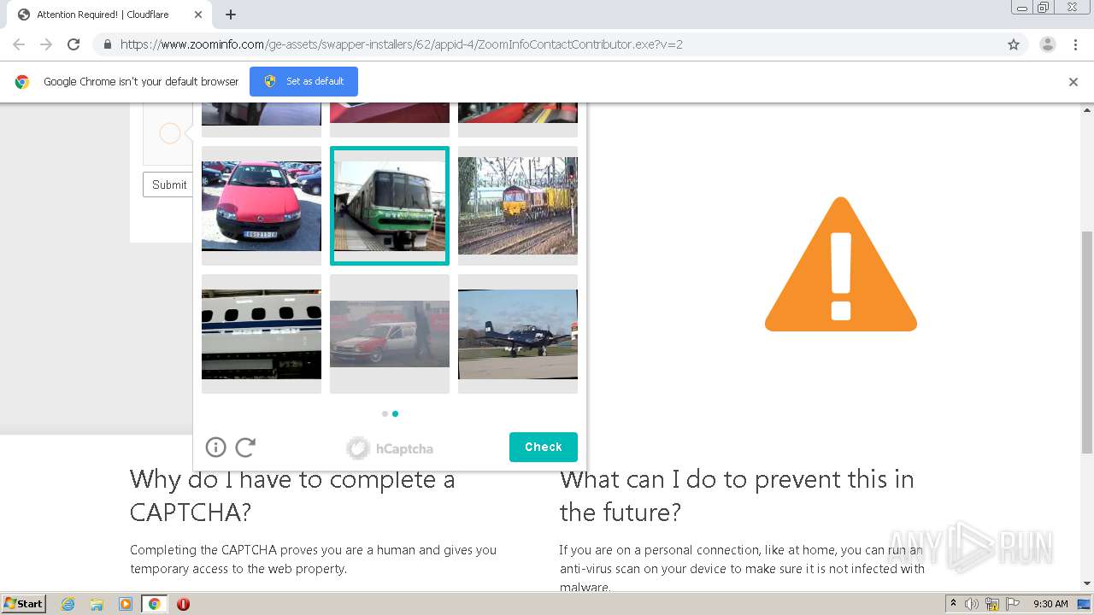The image size is (1094, 615).
Task: Click the vertical page scrollbar
Action: click(x=1087, y=342)
